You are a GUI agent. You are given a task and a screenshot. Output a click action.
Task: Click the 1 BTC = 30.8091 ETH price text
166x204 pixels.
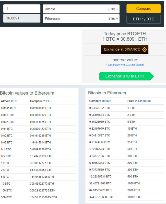[x=125, y=39]
